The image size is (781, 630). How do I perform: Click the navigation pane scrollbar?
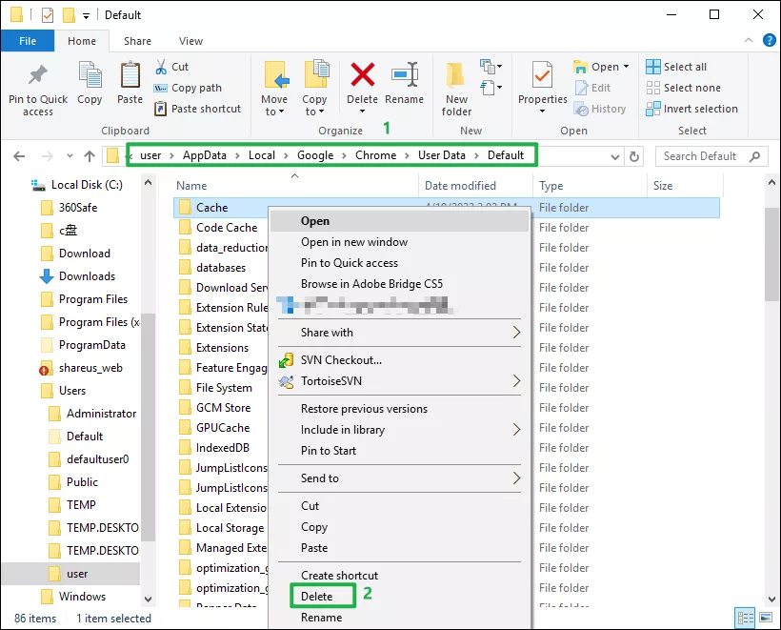click(x=148, y=428)
